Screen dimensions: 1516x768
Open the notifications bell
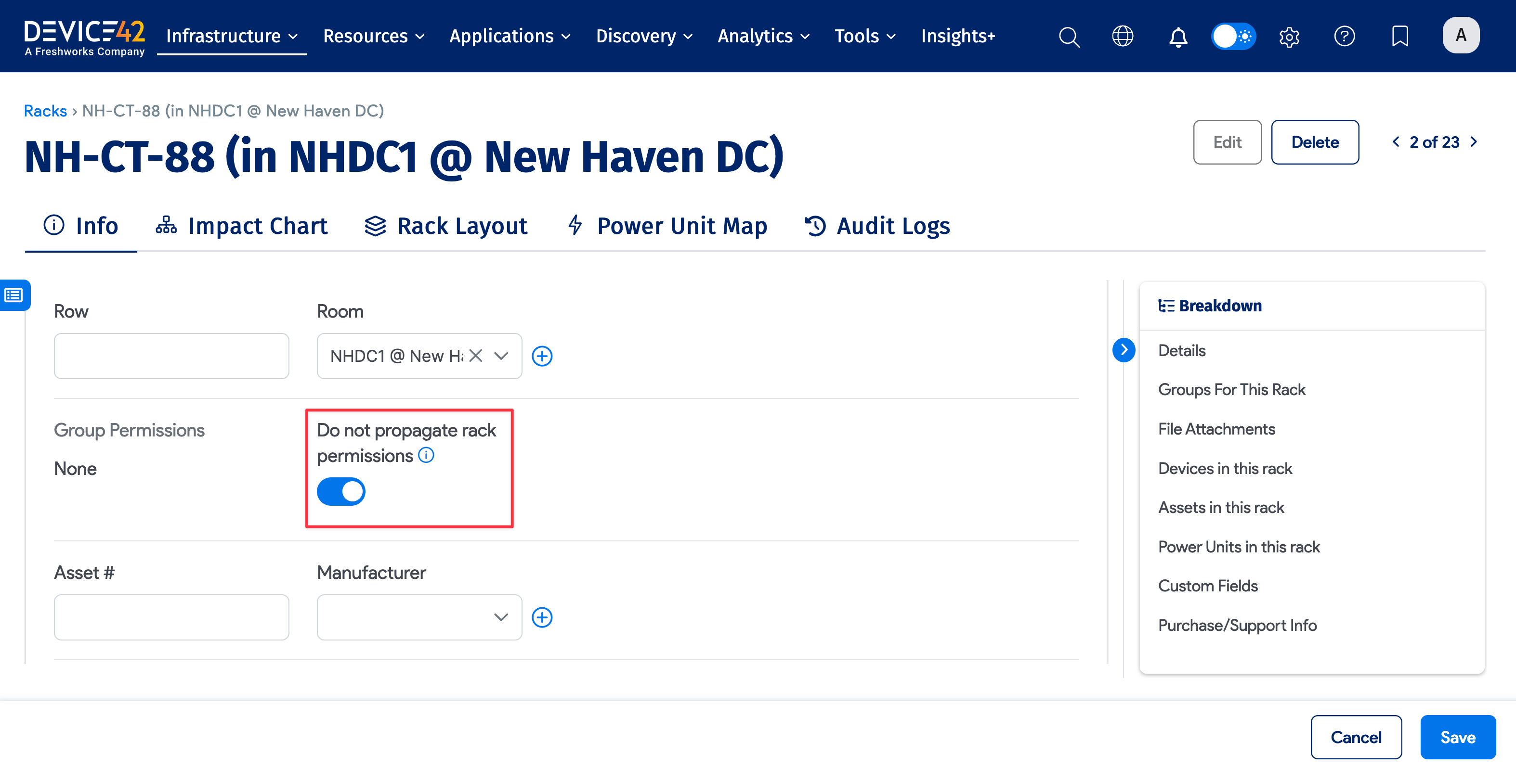[x=1177, y=37]
